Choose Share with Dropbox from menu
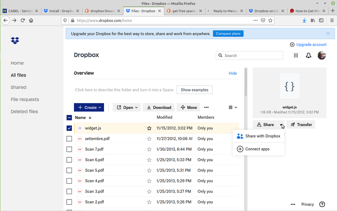Screen dimensions: 337x211 click(x=259, y=136)
